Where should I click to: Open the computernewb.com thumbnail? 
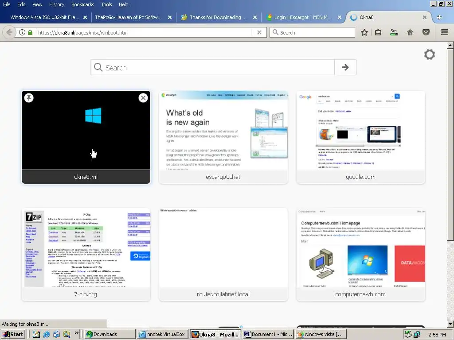(x=360, y=255)
